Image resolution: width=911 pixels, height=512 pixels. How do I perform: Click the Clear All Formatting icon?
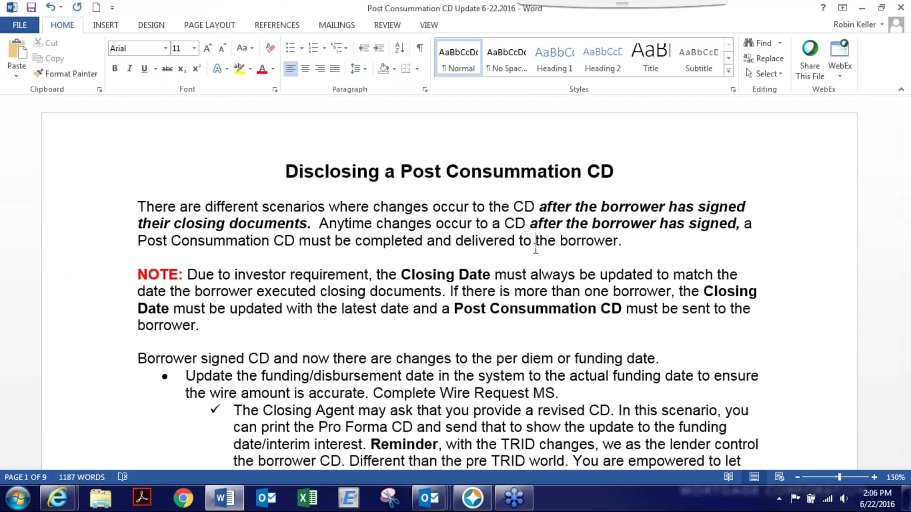270,47
